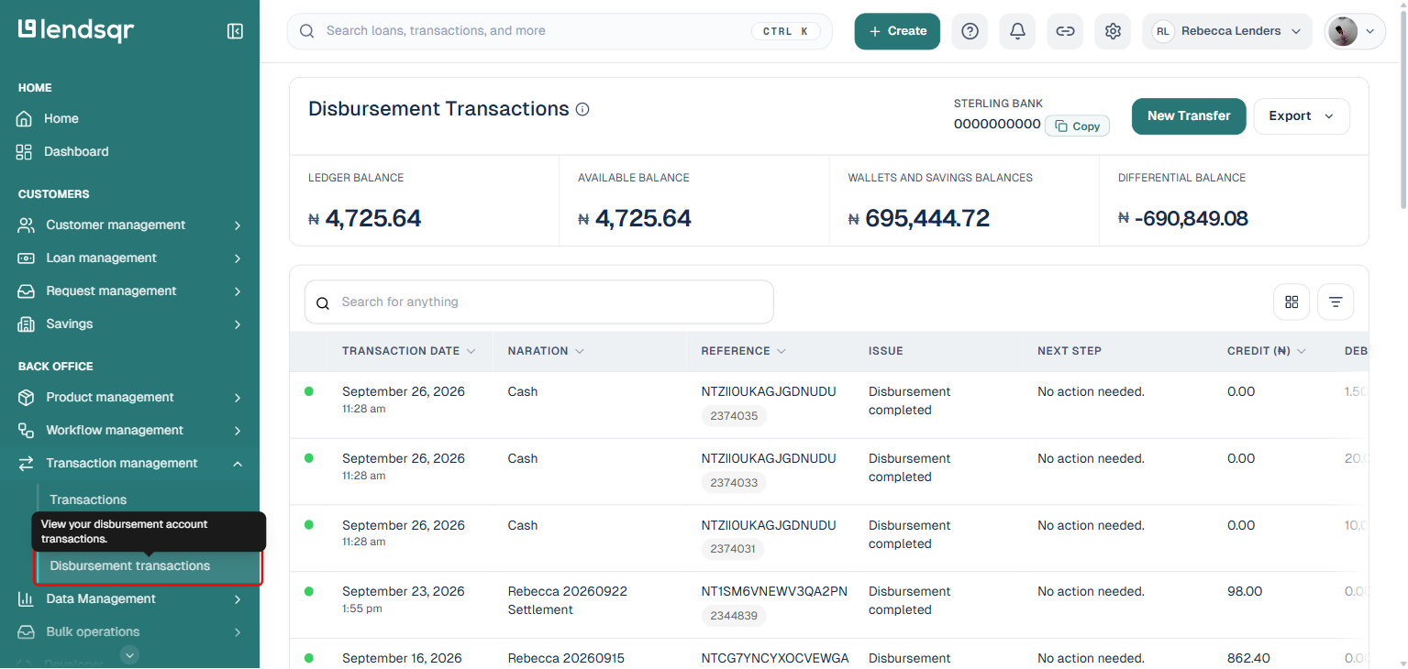The image size is (1408, 669).
Task: Click the user avatar photo
Action: point(1342,31)
